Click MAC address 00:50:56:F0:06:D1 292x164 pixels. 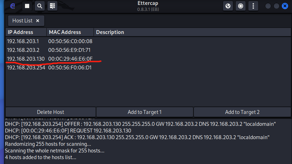click(70, 68)
